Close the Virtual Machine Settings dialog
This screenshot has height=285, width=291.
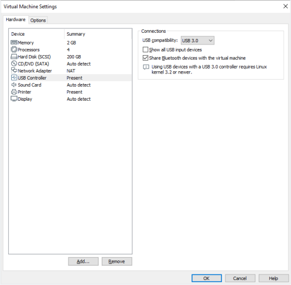(285, 6)
